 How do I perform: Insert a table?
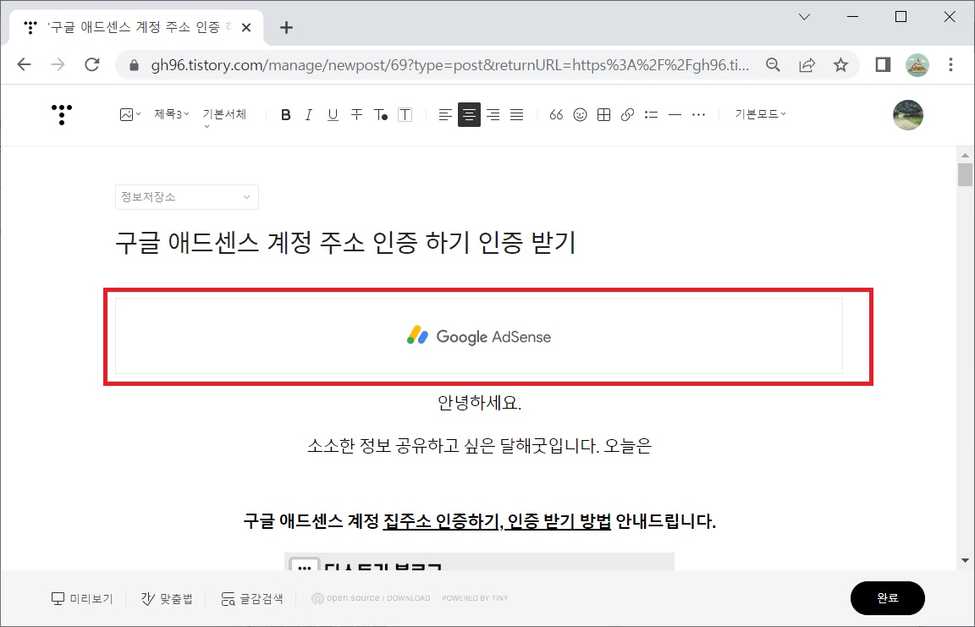603,114
